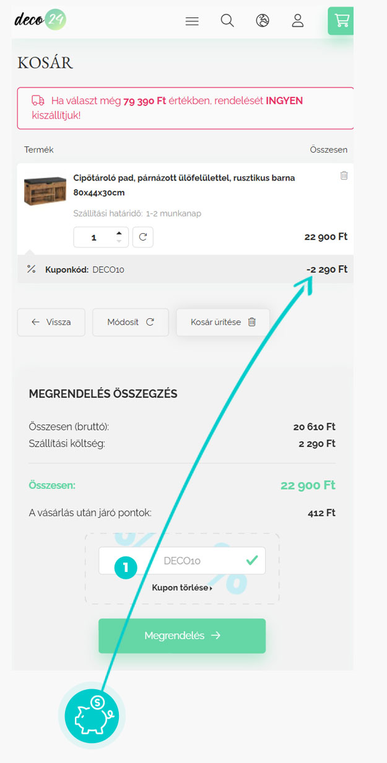Open the language globe icon
Viewport: 387px width, 763px height.
(263, 21)
